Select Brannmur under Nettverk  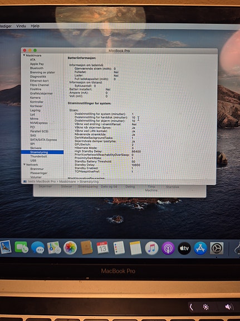[37, 169]
